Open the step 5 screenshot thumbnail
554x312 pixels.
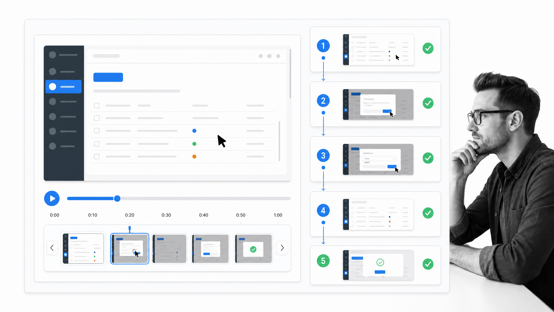(378, 265)
